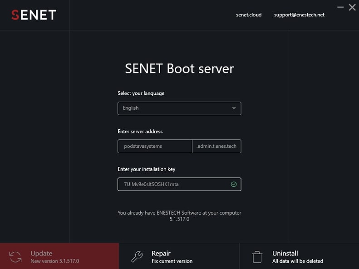The image size is (359, 269).
Task: Click Repair to fix the current version
Action: pyautogui.click(x=179, y=256)
